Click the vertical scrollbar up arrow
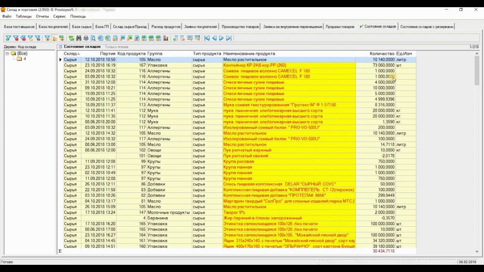This screenshot has width=484, height=272. [x=477, y=54]
